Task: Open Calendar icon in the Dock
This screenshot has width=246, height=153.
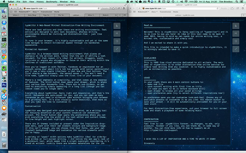Action: (4, 34)
